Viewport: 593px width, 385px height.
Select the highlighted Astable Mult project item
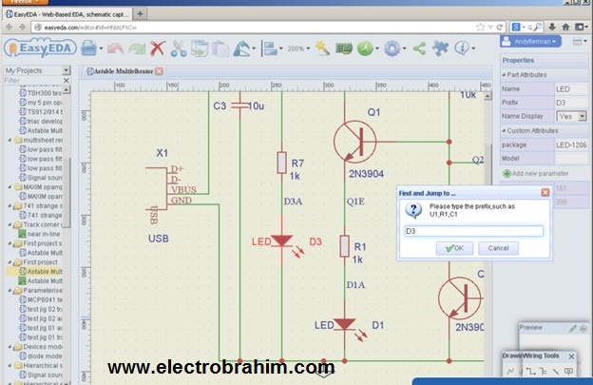coord(41,272)
